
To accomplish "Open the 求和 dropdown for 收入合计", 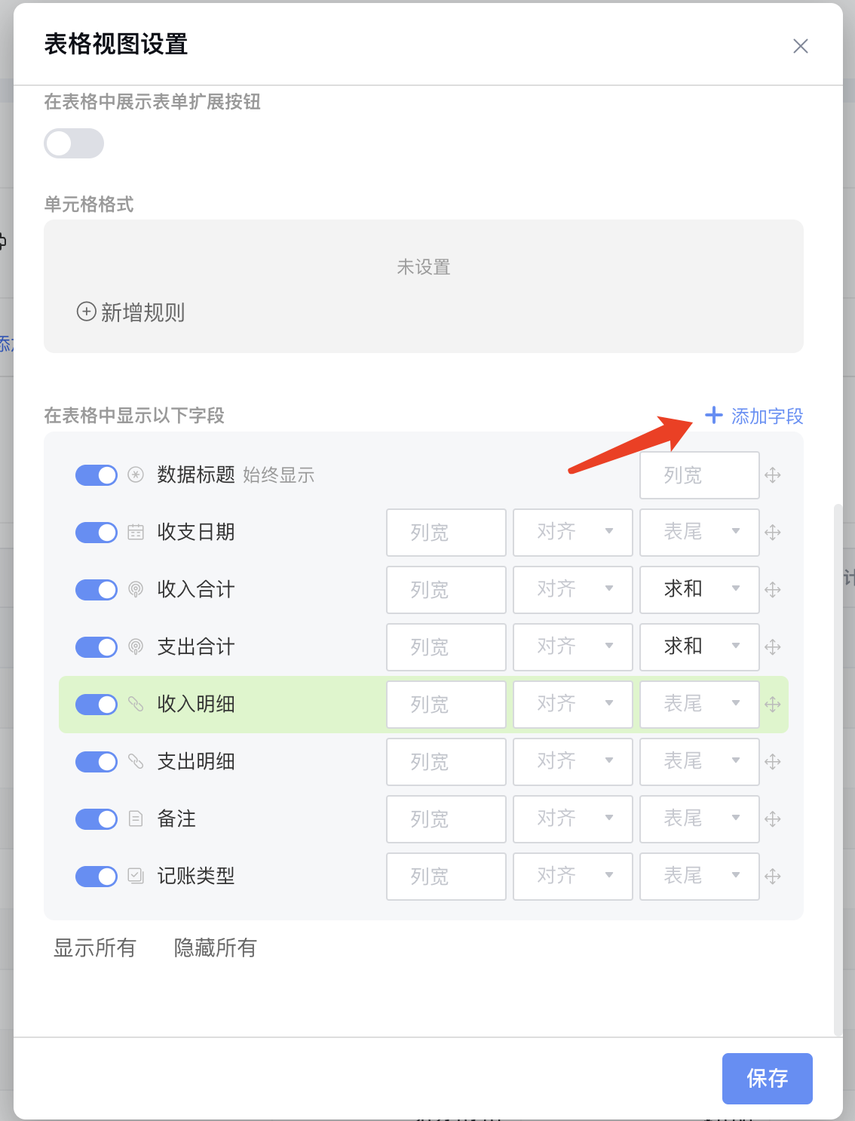I will click(x=700, y=590).
